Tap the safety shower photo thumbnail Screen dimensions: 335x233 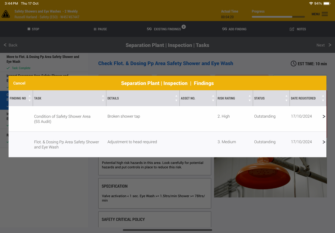pyautogui.click(x=270, y=177)
